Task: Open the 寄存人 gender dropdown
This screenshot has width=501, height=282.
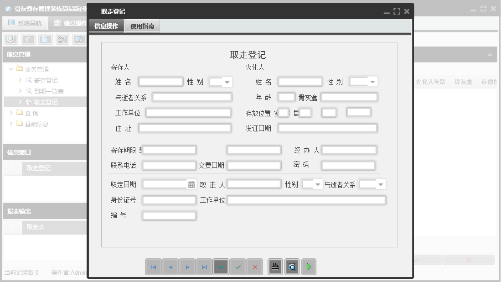Action: point(227,81)
